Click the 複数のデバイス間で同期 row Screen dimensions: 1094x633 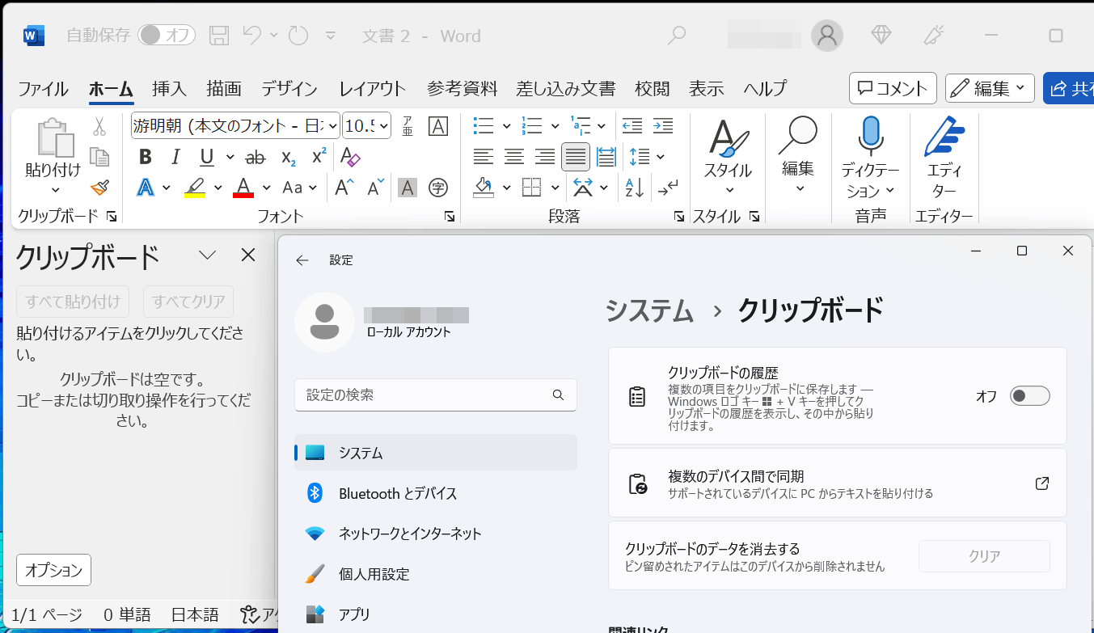point(837,483)
